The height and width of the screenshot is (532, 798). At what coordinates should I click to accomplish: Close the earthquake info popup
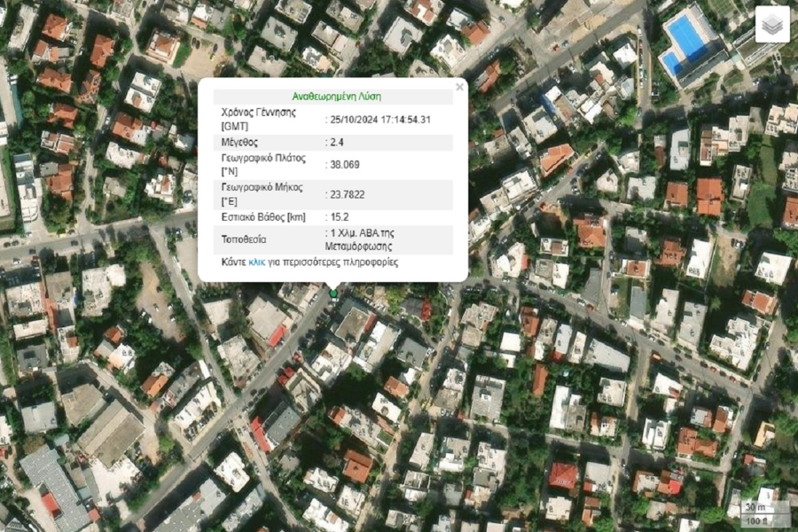(x=459, y=87)
